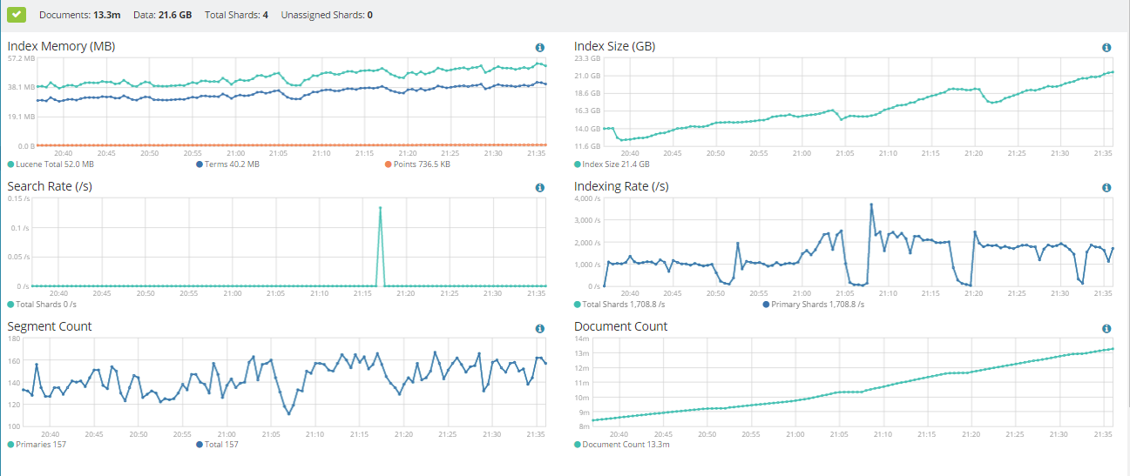Toggle the Document Count legend entry
Viewport: 1130px width, 476px height.
click(x=621, y=445)
